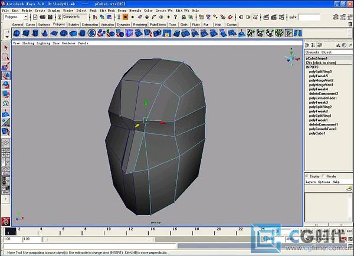
Task: Open the Create UVs menu
Action: (x=164, y=11)
